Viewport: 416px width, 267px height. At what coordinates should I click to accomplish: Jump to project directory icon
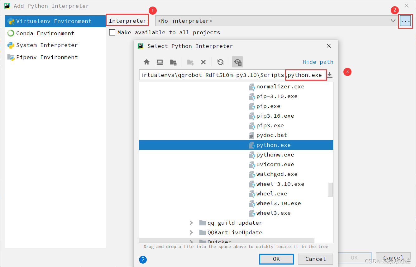tap(173, 62)
